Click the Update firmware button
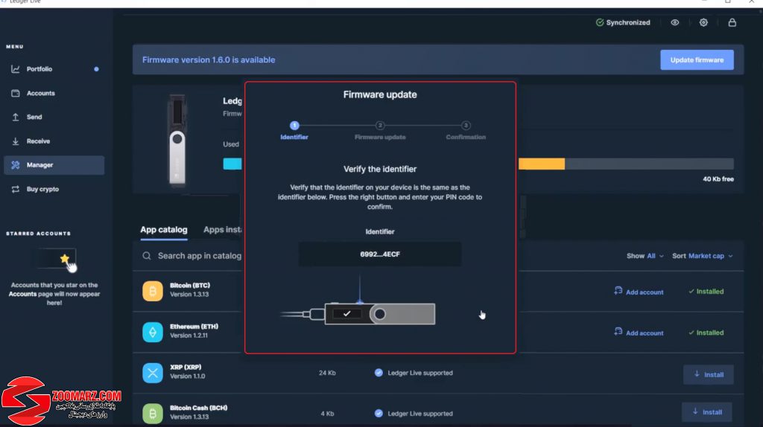763x427 pixels. click(x=697, y=60)
